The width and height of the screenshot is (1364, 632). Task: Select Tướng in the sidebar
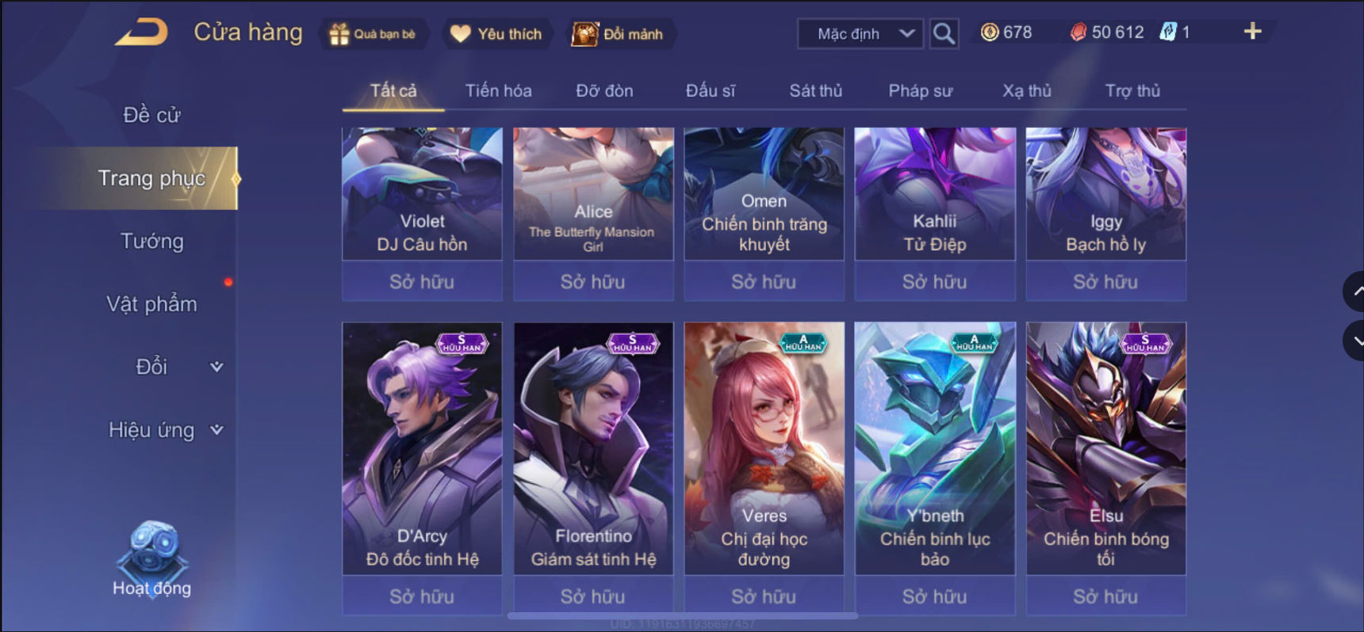(x=151, y=241)
